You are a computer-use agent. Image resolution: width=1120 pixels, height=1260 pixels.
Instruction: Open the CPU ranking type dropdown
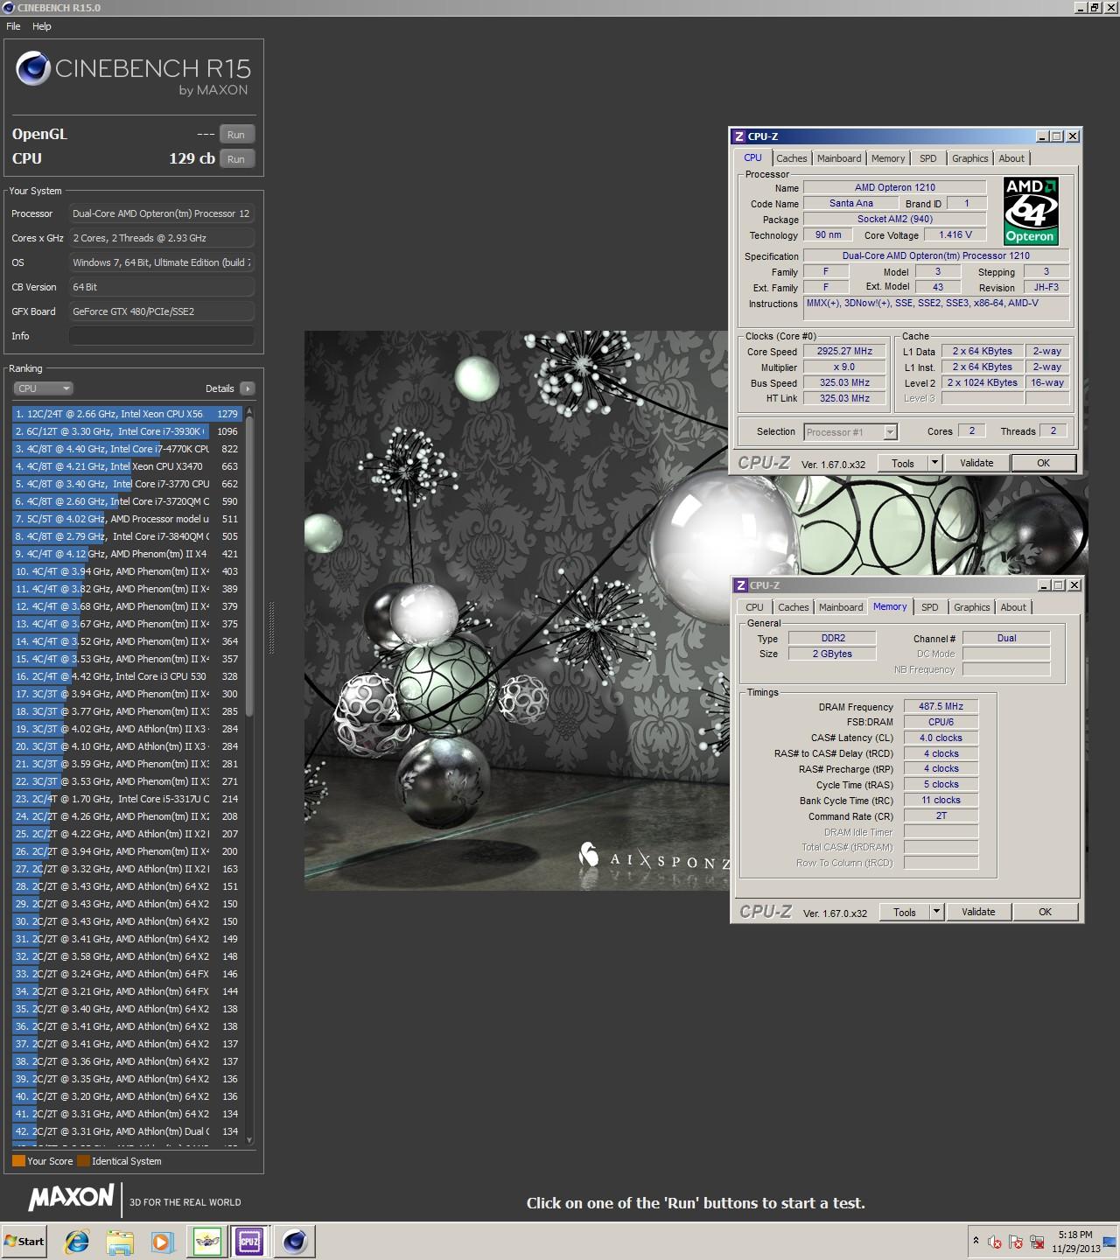pyautogui.click(x=43, y=388)
